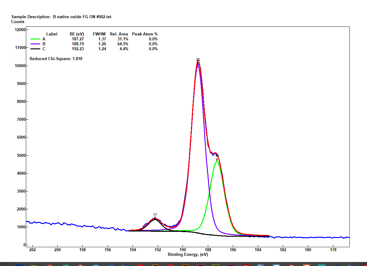Click the Rel. Area column header
Image resolution: width=367 pixels, height=266 pixels.
tap(119, 34)
